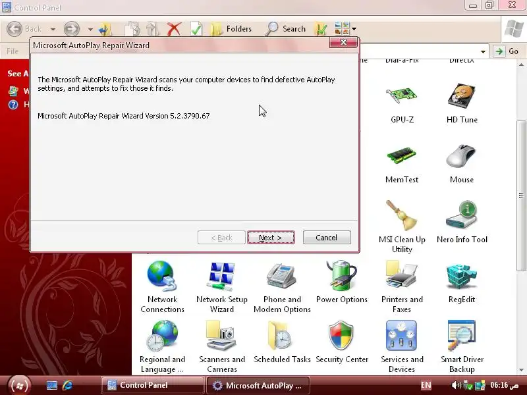Open Printers and Faxes icon
The width and height of the screenshot is (527, 395).
pos(402,286)
